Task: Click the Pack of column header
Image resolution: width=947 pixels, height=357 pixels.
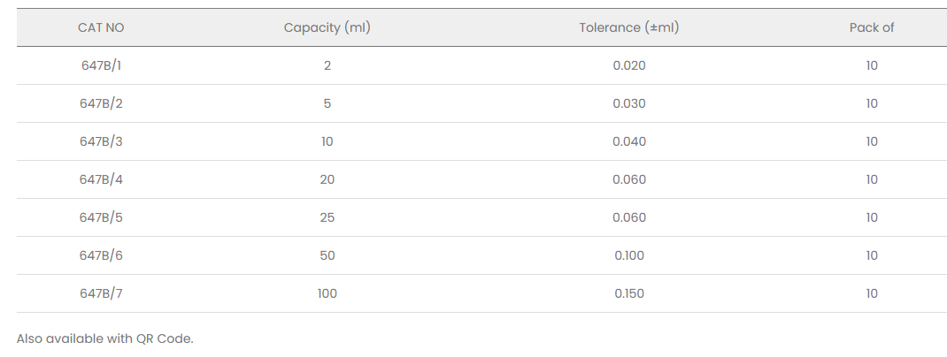Action: coord(872,27)
